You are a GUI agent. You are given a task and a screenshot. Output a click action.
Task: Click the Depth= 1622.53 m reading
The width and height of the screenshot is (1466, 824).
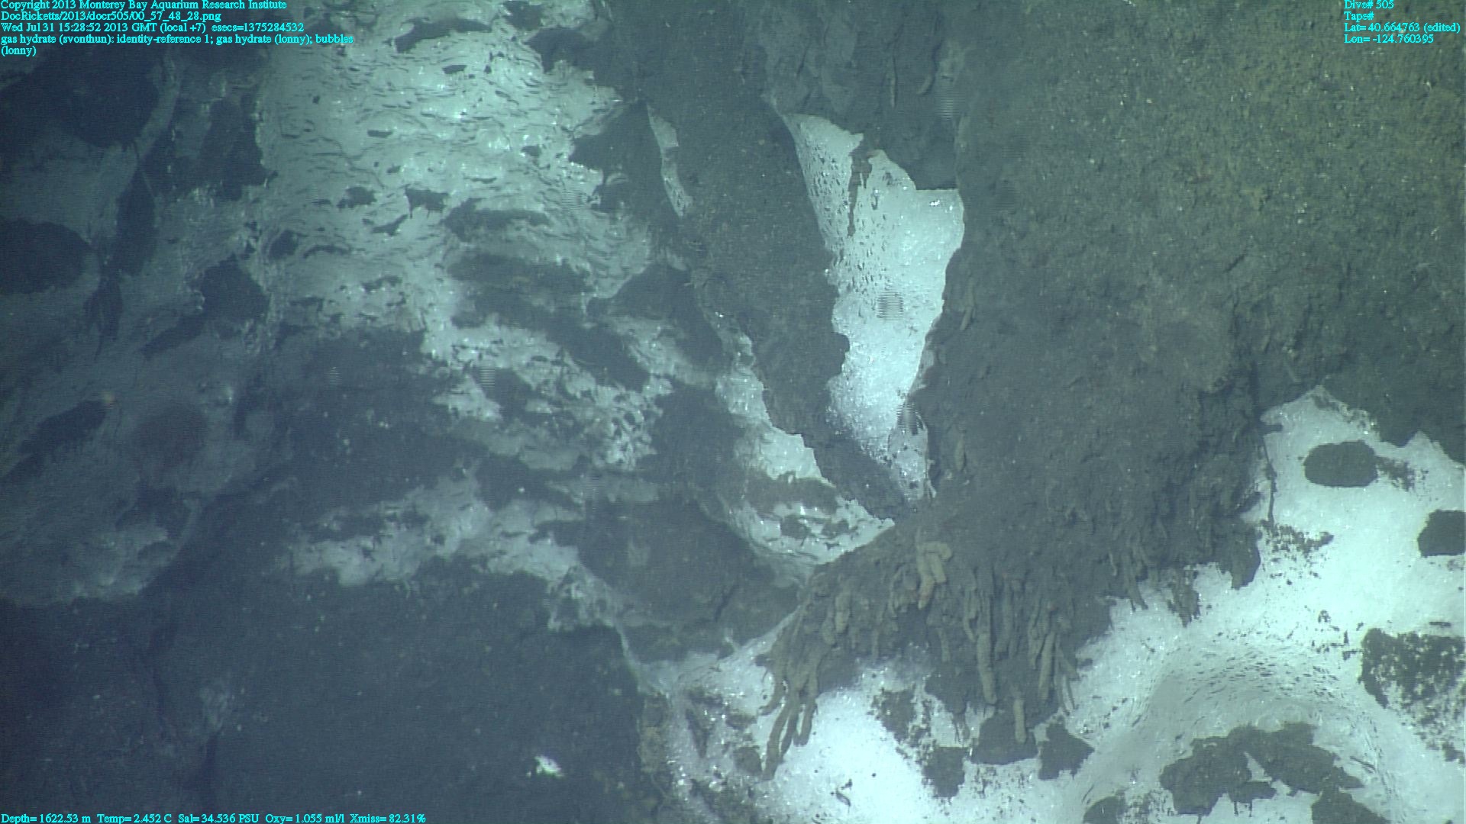tap(46, 818)
